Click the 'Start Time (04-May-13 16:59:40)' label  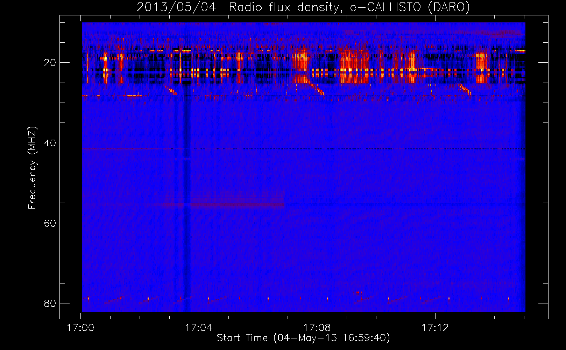[303, 338]
